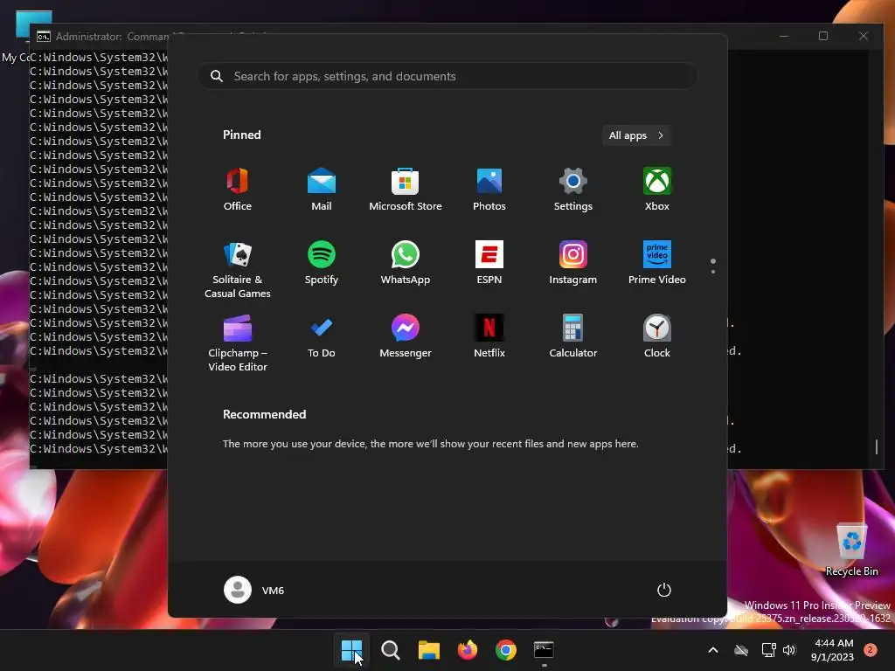
Task: Open the Office app
Action: [x=238, y=190]
